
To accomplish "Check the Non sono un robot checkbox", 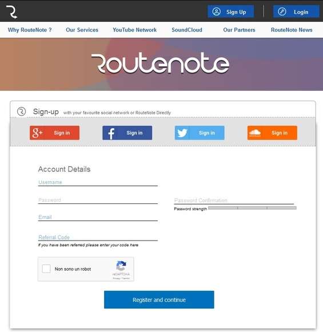I will [x=46, y=269].
